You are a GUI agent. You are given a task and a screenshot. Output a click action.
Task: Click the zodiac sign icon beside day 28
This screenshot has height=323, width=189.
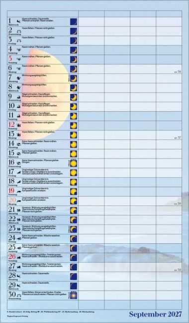pos(19,276)
